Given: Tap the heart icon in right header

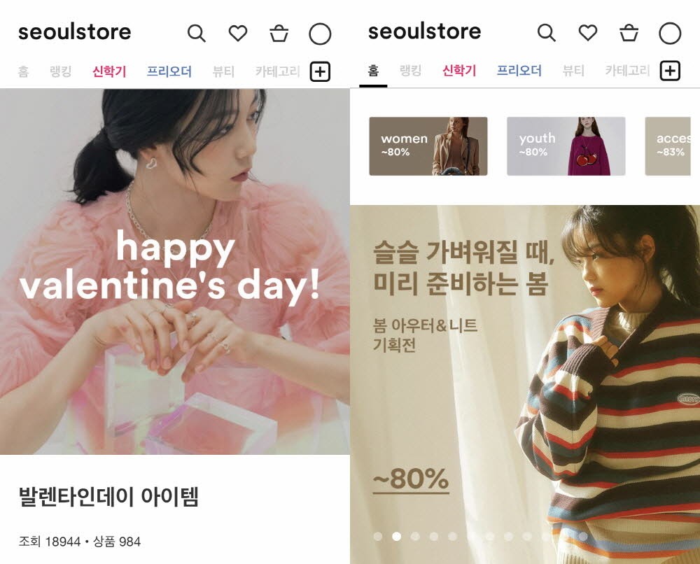Looking at the screenshot, I should pos(588,33).
